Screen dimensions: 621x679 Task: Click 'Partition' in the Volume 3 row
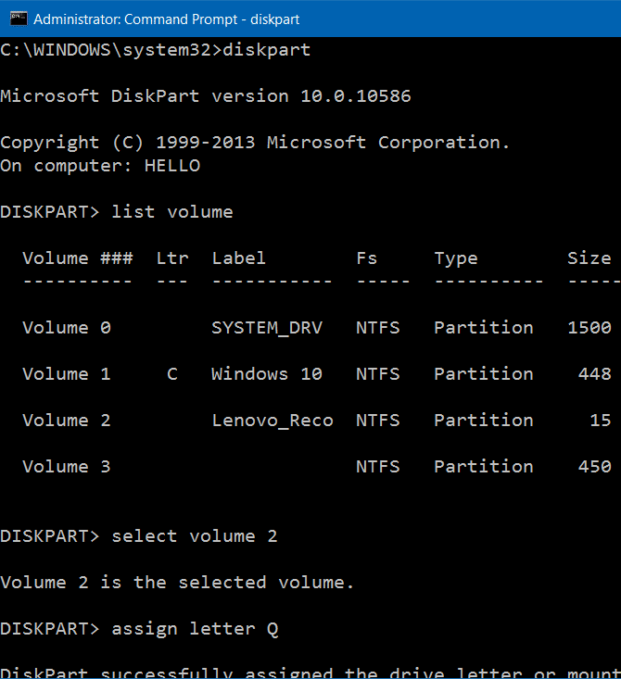coord(484,467)
